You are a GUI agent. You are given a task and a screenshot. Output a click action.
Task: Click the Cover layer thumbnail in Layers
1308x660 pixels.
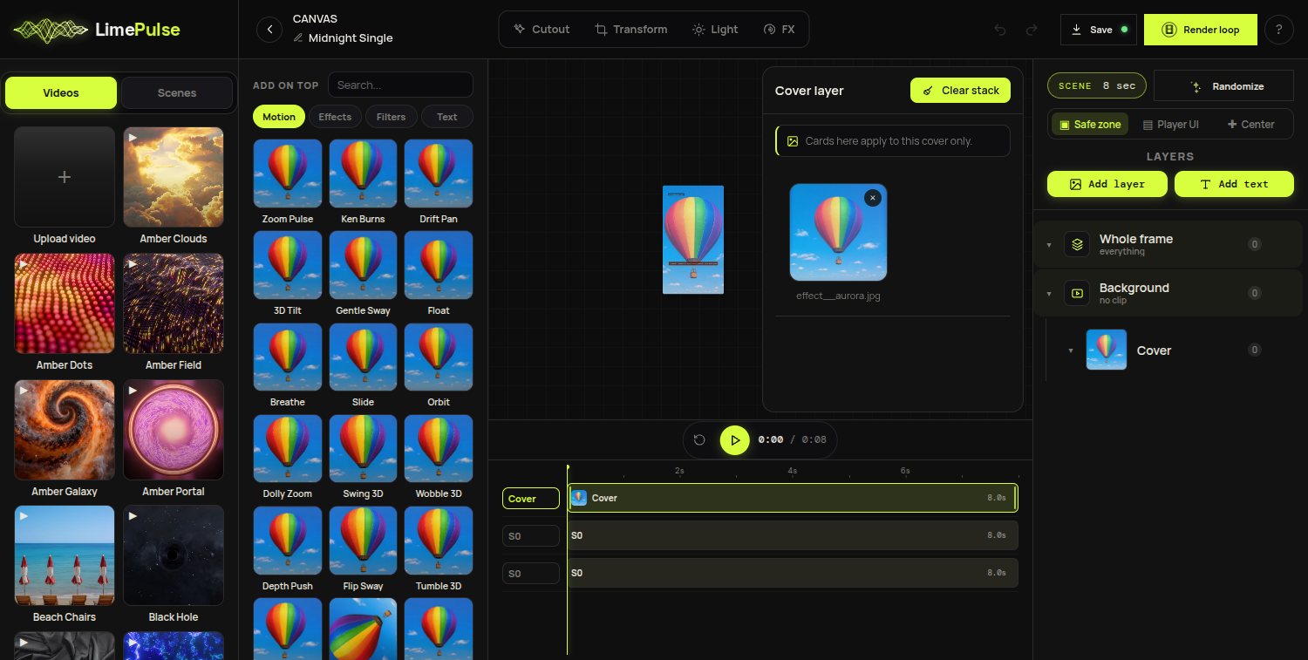click(1107, 350)
